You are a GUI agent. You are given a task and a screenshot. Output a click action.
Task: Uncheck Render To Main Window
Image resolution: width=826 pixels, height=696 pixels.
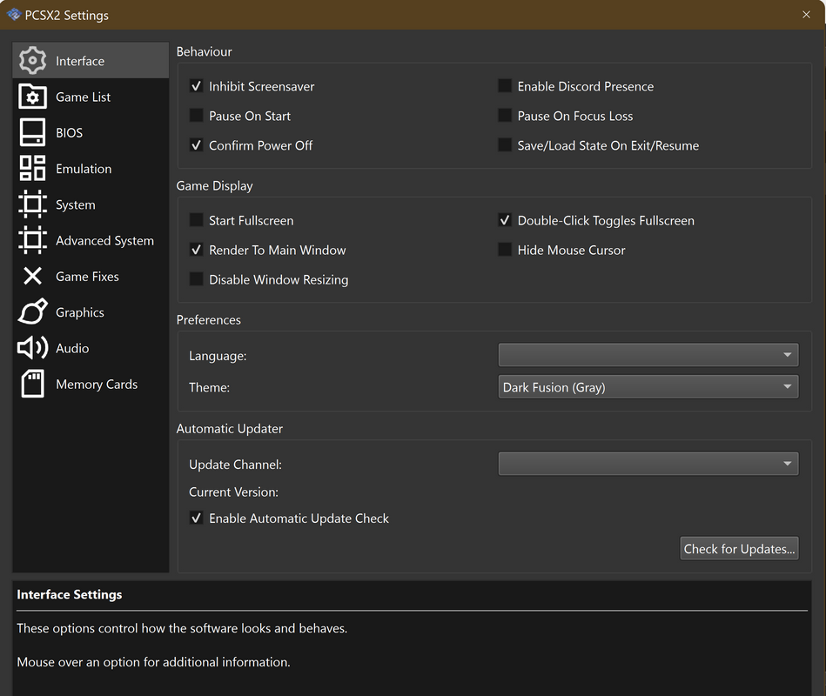click(197, 250)
